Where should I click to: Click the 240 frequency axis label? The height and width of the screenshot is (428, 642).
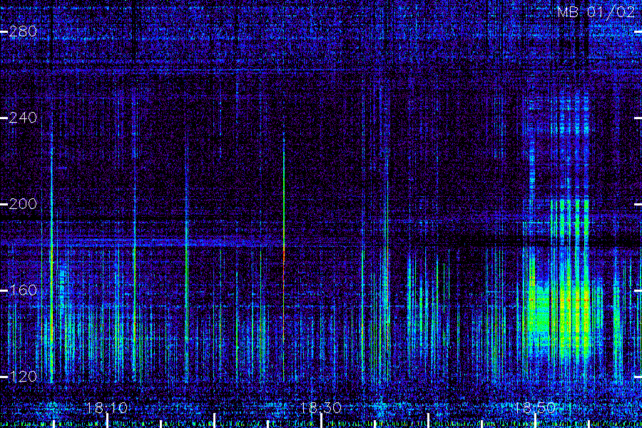23,118
